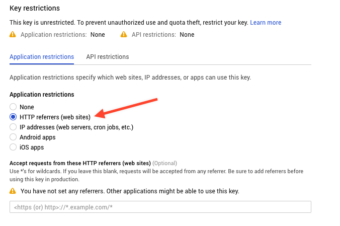Click warning icon beside API restrictions status
Viewport: 340px width, 226px height.
click(124, 35)
